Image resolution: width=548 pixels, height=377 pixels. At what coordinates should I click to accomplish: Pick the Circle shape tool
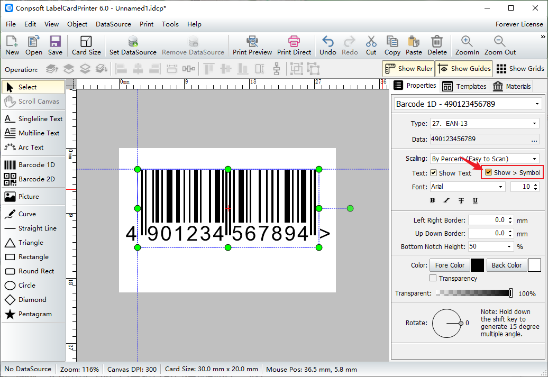click(33, 286)
